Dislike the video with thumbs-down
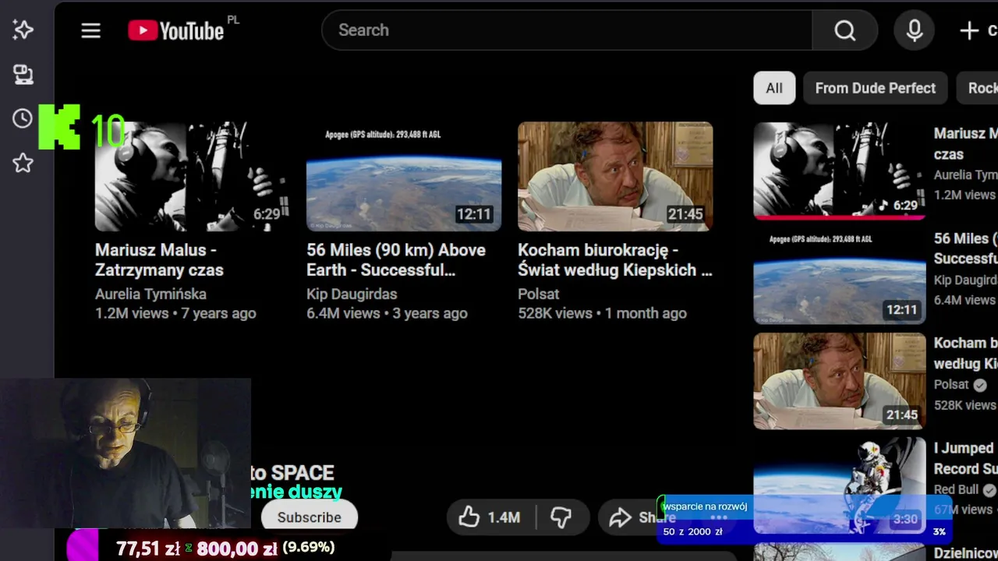Screen dimensions: 998x561 coord(561,517)
